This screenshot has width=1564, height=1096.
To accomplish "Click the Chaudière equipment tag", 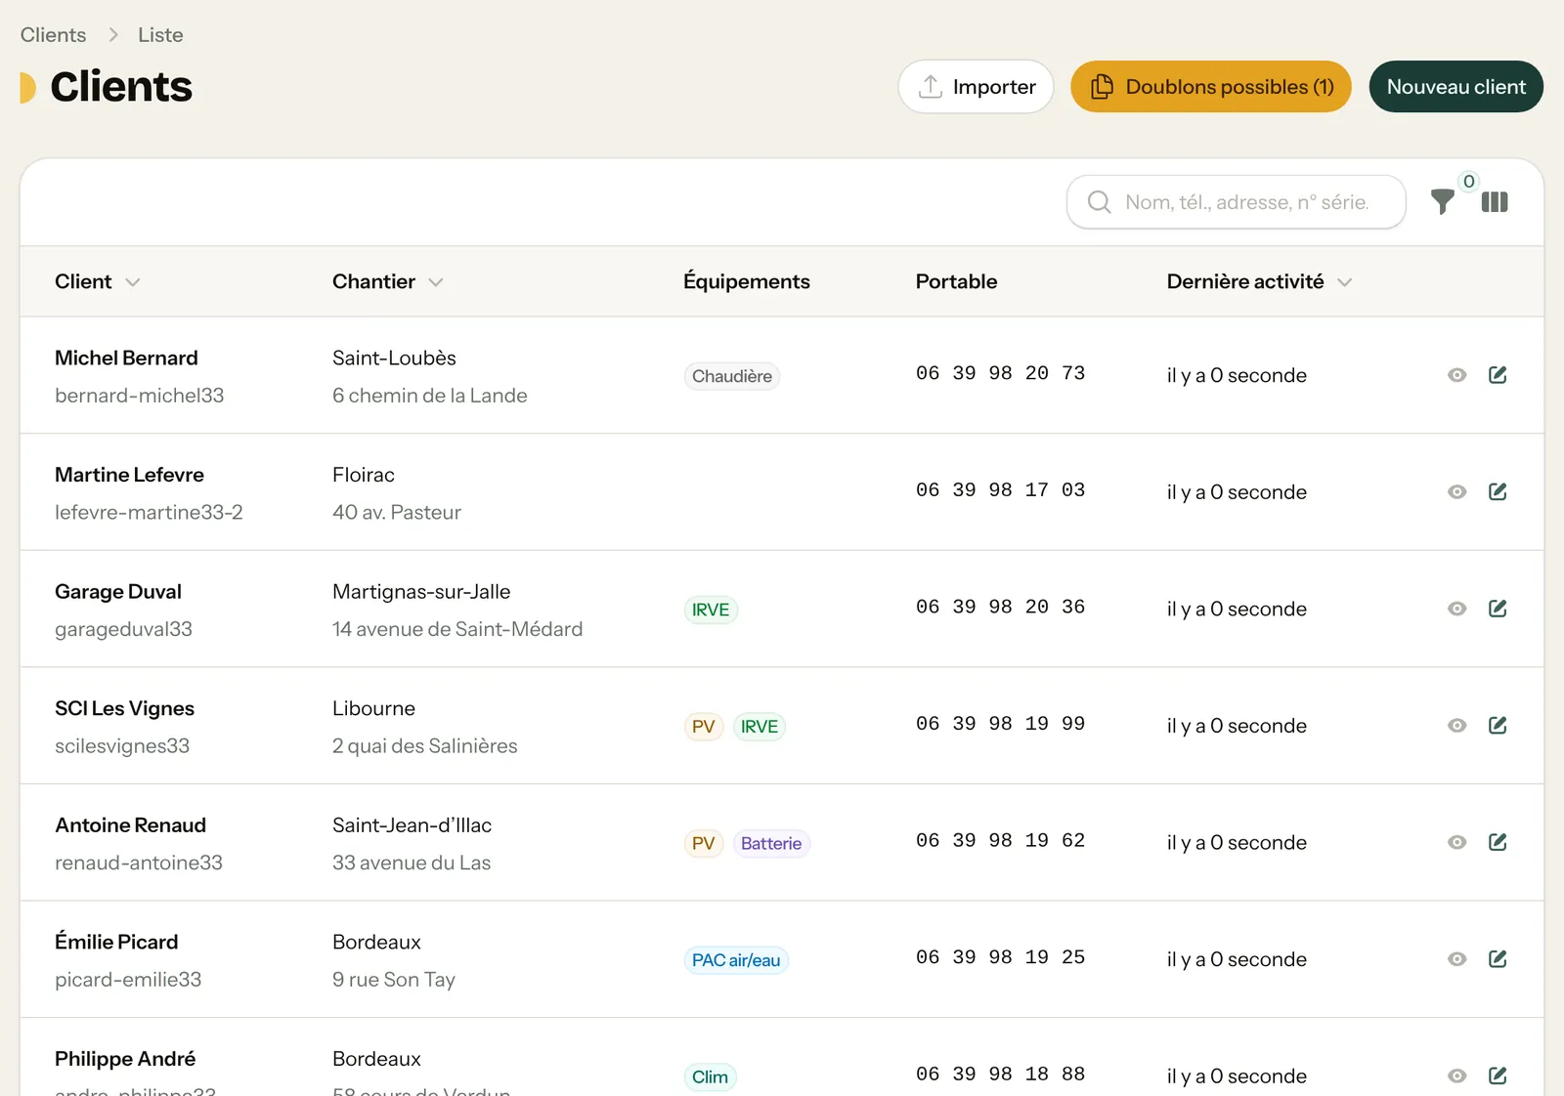I will point(732,376).
